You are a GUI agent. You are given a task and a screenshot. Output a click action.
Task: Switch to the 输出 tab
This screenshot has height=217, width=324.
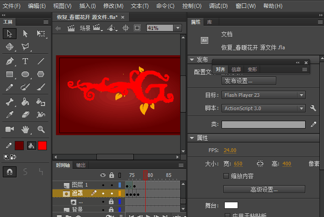[80, 165]
